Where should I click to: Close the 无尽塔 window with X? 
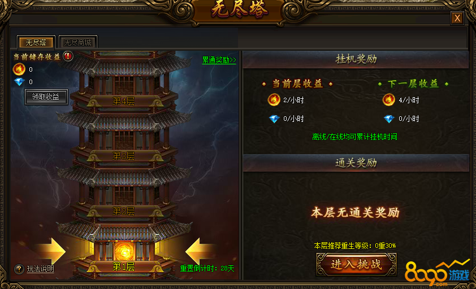457,18
